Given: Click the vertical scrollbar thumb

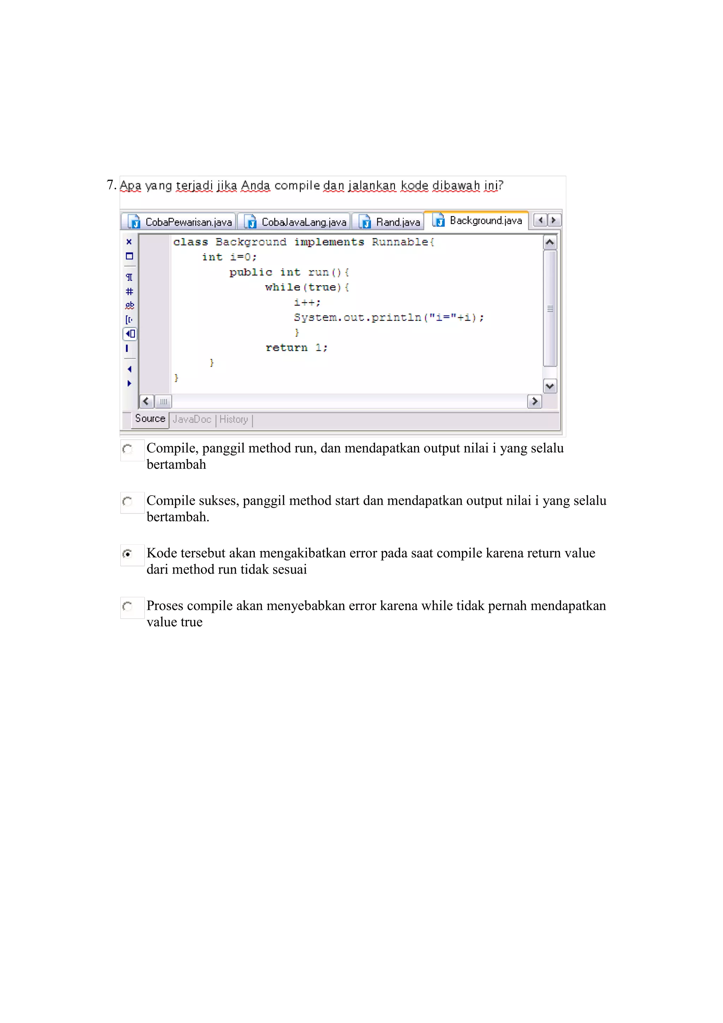Looking at the screenshot, I should [550, 308].
